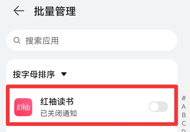
Task: Go back using the left arrow
Action: 19,11
